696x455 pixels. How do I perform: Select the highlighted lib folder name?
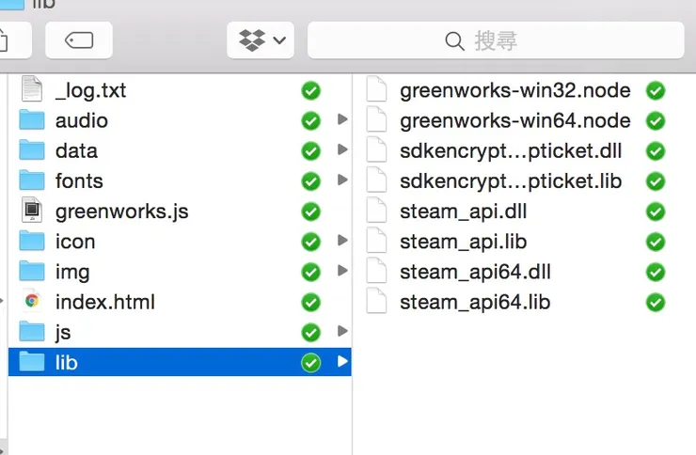tap(67, 363)
